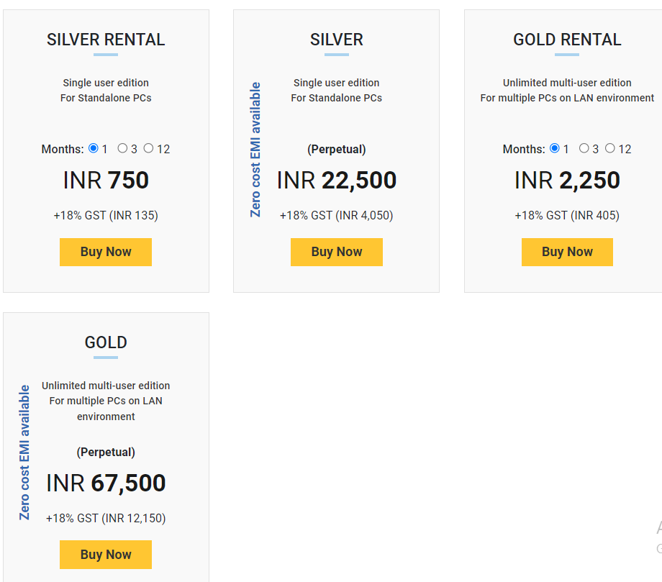Choose 12 months for Silver Rental
Screen dimensions: 662x582
(x=148, y=148)
